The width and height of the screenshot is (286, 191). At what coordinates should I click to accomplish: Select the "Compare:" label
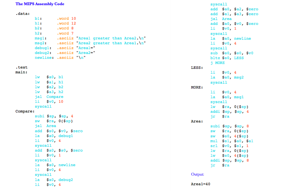point(25,111)
